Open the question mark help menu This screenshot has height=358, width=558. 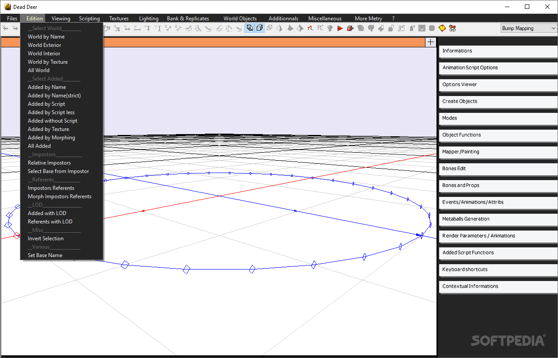[393, 19]
